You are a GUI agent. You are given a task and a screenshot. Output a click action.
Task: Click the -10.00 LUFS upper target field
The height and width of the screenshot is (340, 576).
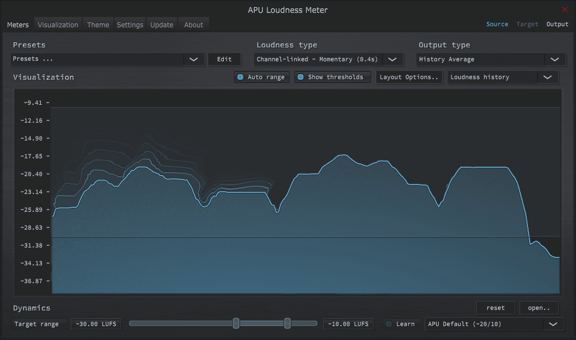pos(348,324)
